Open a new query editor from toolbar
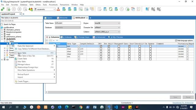Viewport: 196px width, 110px height. (8, 9)
